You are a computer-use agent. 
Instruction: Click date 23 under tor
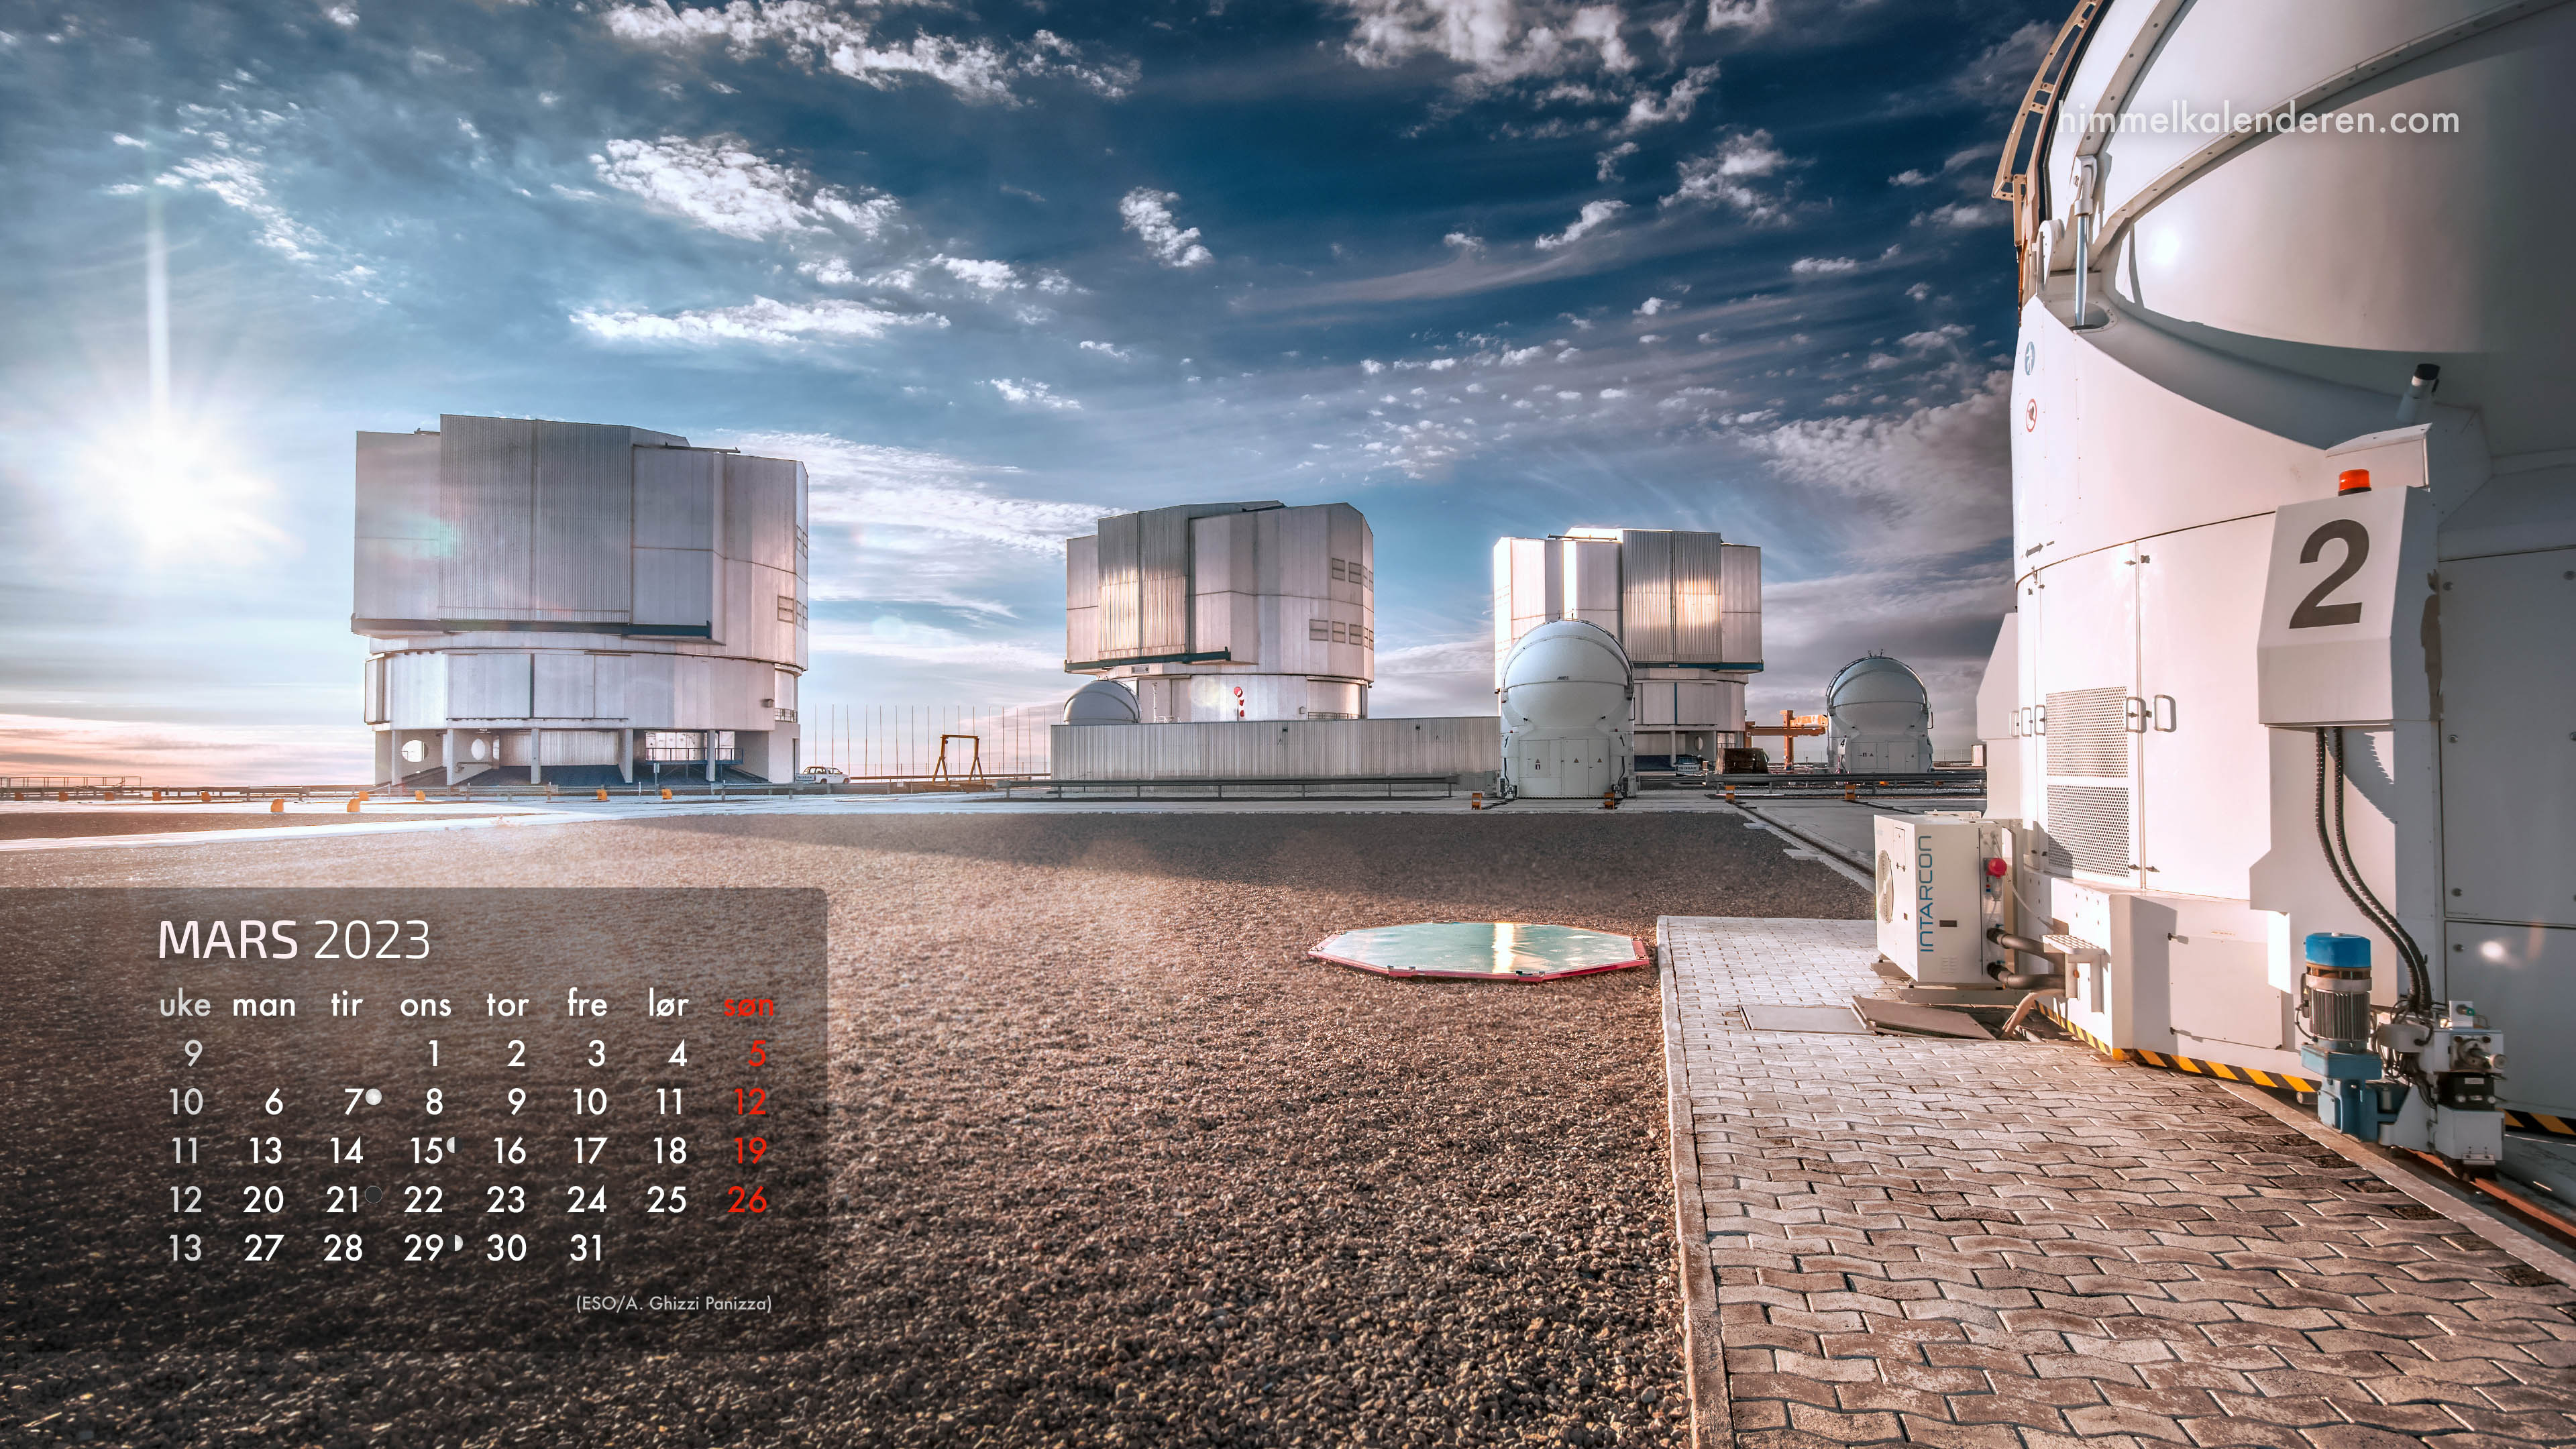pos(506,1200)
